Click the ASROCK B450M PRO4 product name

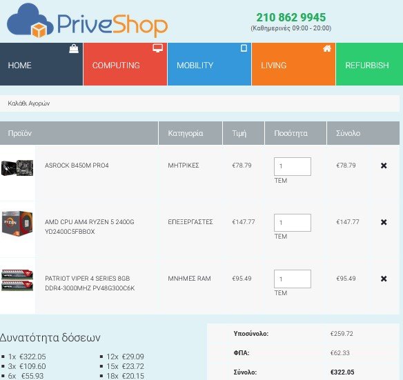tap(77, 166)
